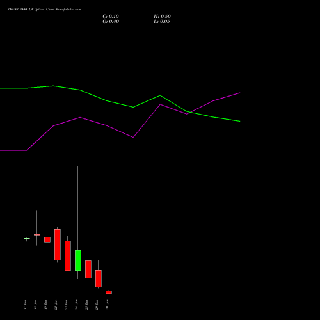Select the thin red doji candle on 18 Jan
The height and width of the screenshot is (320, 320).
pos(37,235)
